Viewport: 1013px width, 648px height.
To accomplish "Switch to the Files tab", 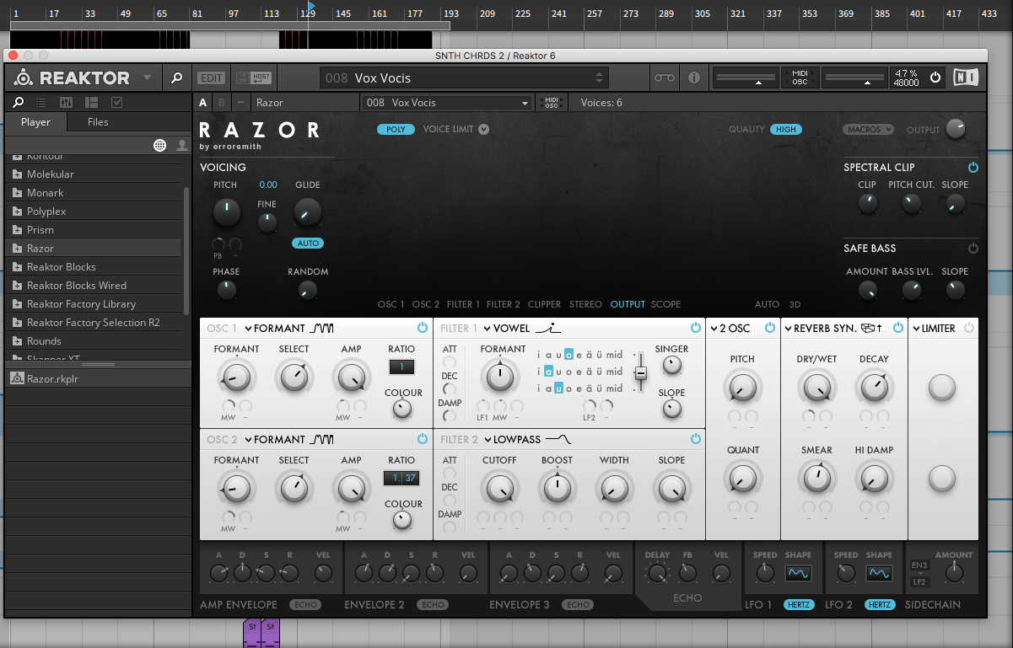I will point(98,122).
